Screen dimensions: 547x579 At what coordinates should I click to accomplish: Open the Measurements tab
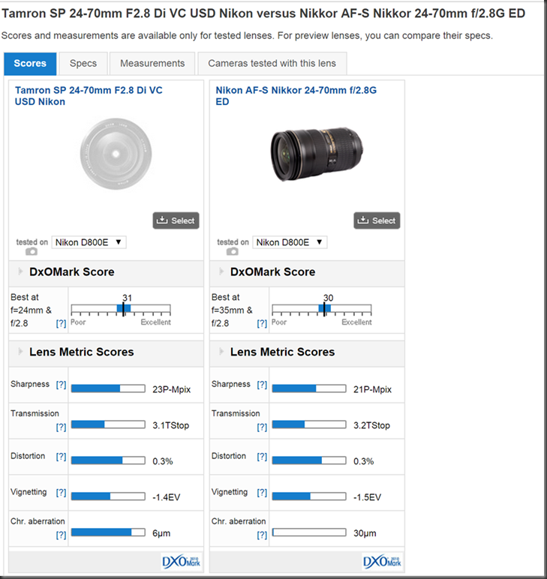click(152, 64)
